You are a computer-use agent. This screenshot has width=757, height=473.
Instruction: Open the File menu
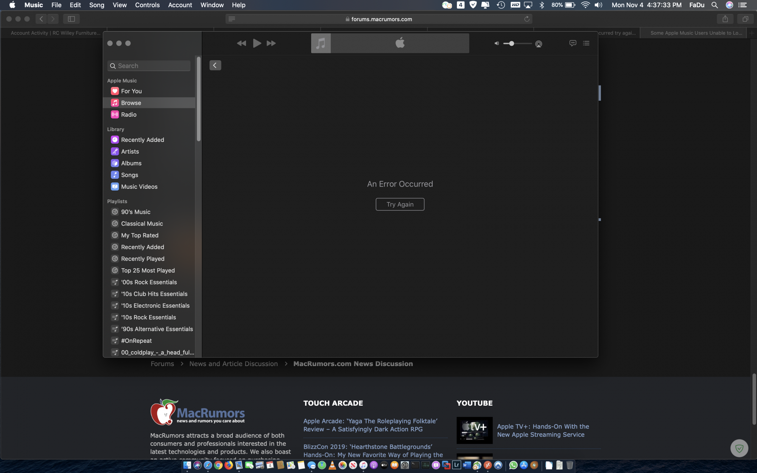coord(56,5)
